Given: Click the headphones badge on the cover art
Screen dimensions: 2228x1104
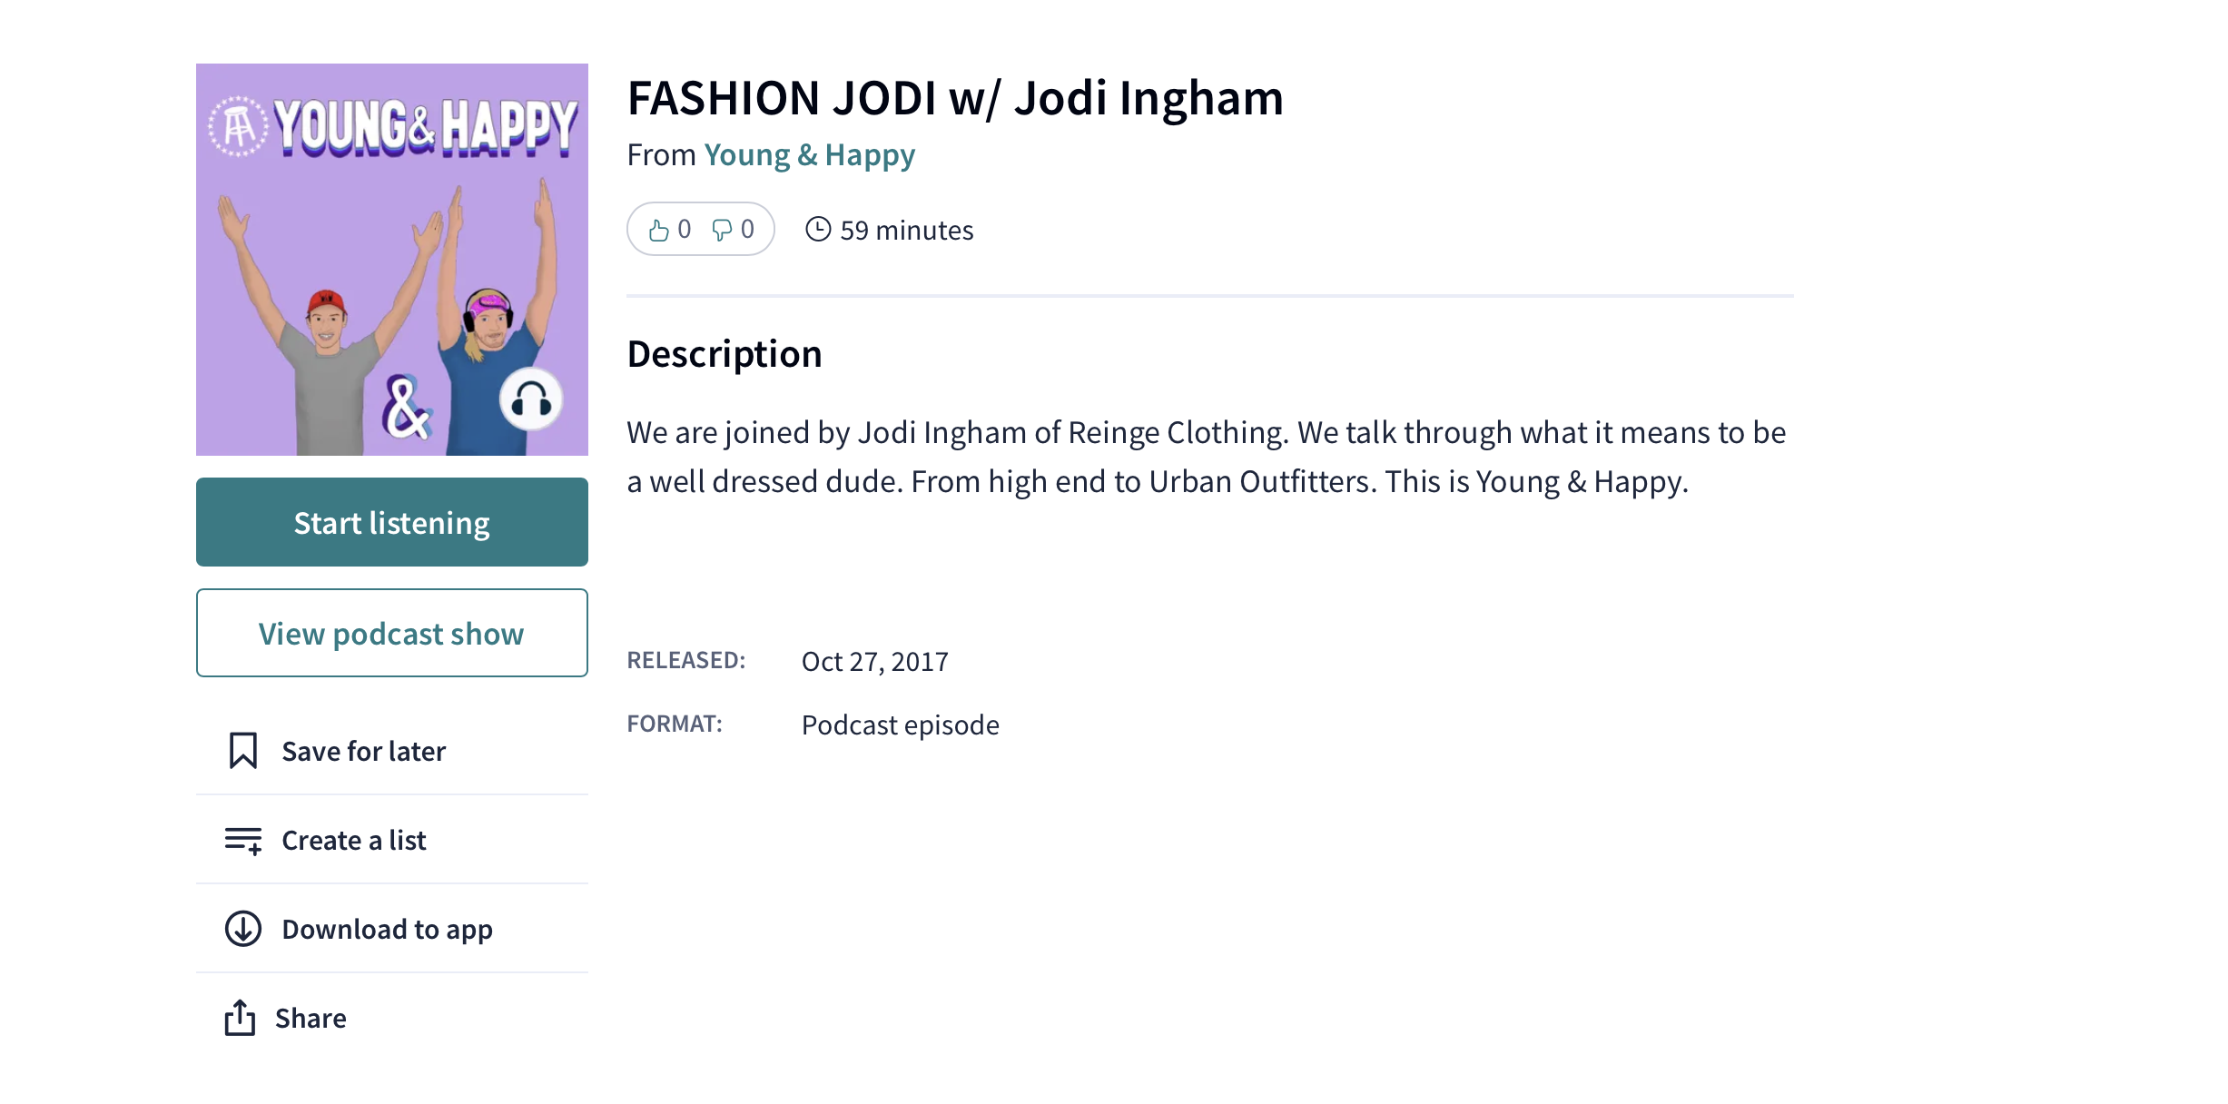Looking at the screenshot, I should tap(531, 399).
